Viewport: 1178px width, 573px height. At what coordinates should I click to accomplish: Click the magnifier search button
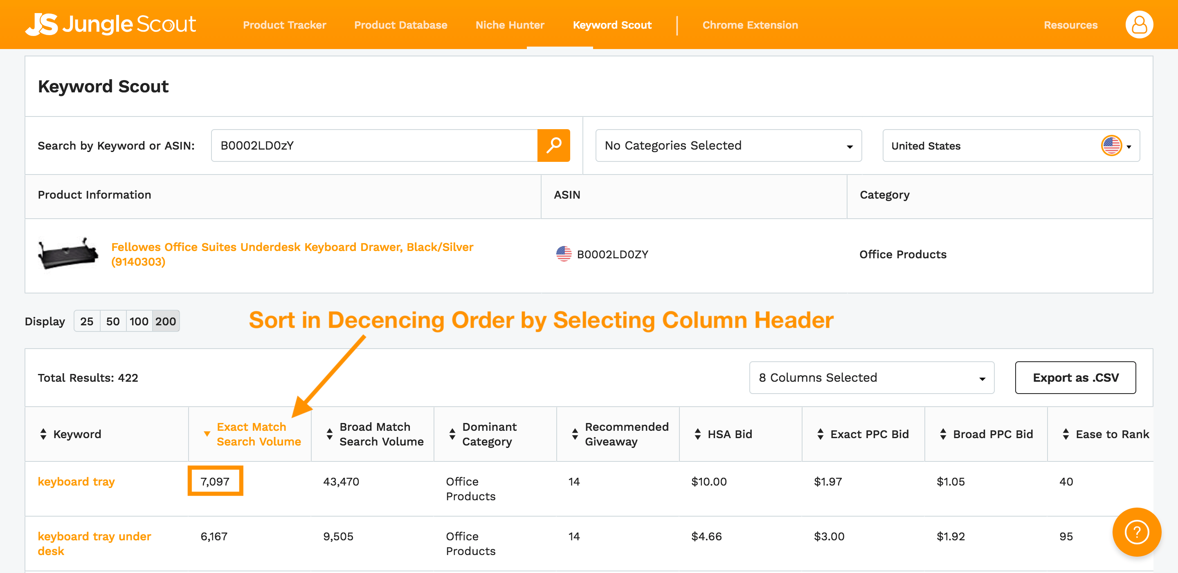point(553,145)
